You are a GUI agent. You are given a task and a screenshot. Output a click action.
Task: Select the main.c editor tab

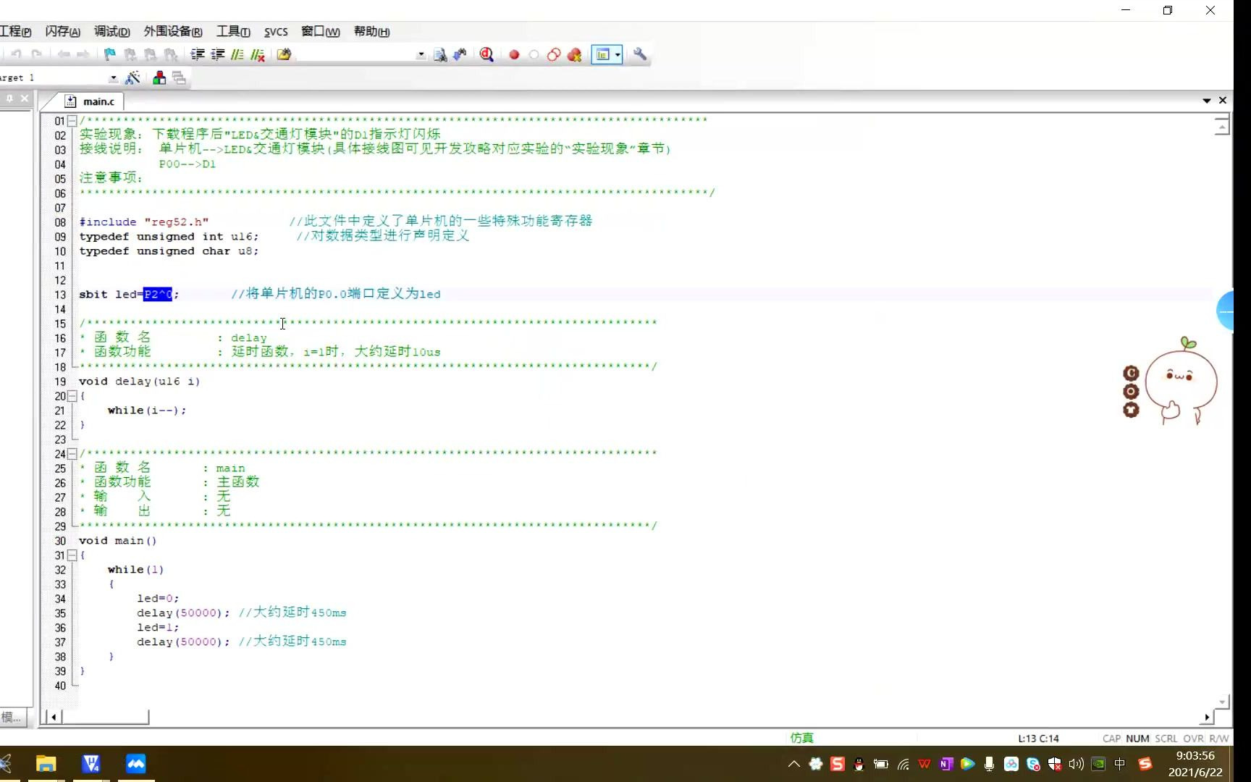coord(90,101)
